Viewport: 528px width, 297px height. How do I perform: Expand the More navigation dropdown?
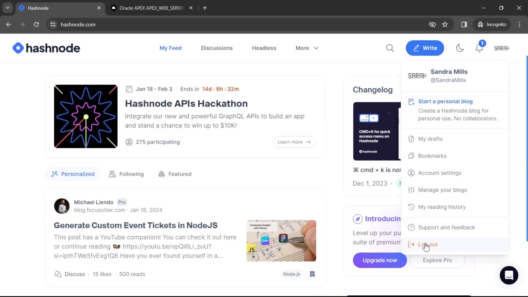click(307, 48)
